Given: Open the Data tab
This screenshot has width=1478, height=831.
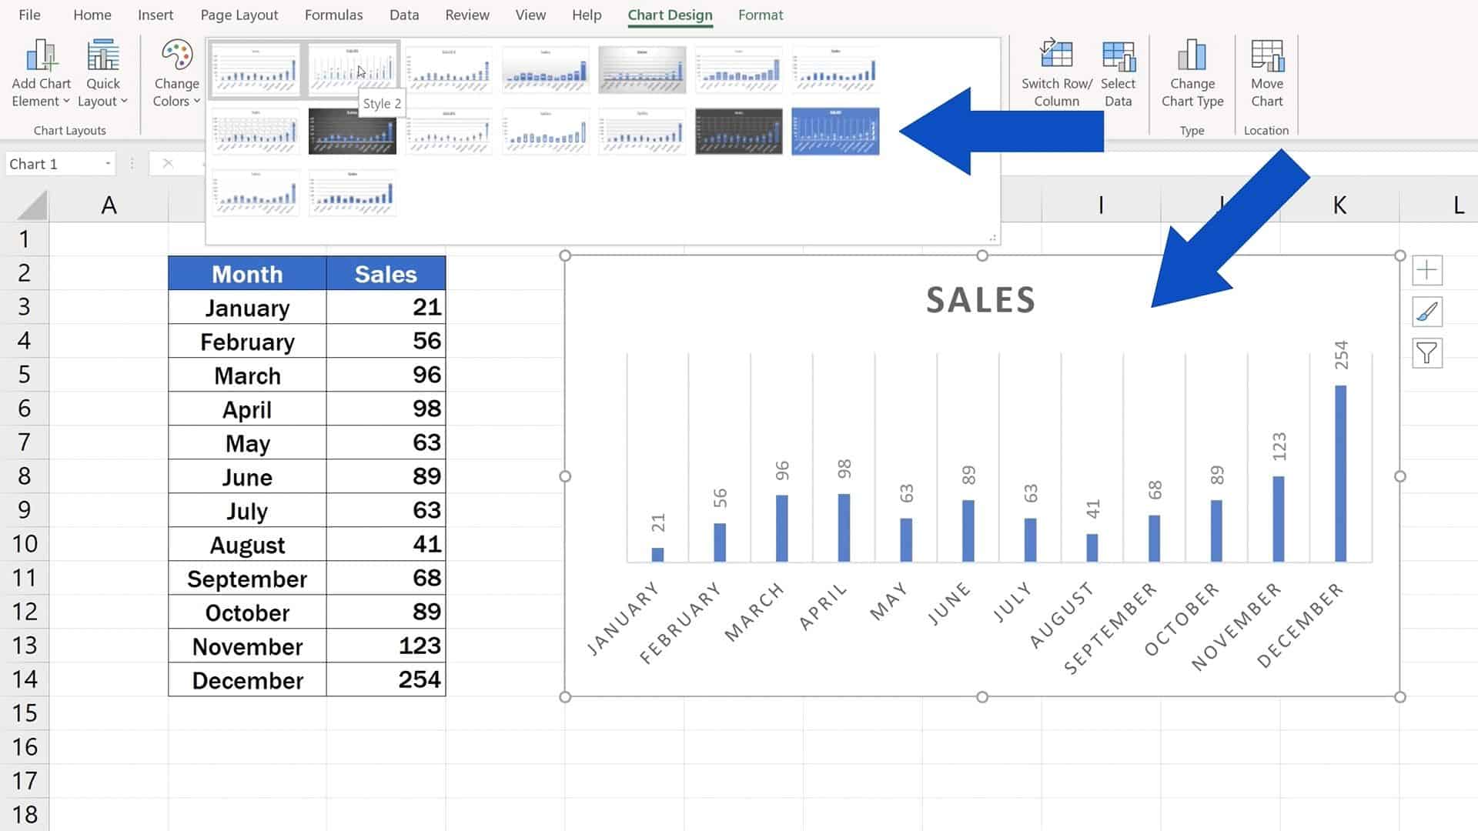Looking at the screenshot, I should click(x=404, y=15).
